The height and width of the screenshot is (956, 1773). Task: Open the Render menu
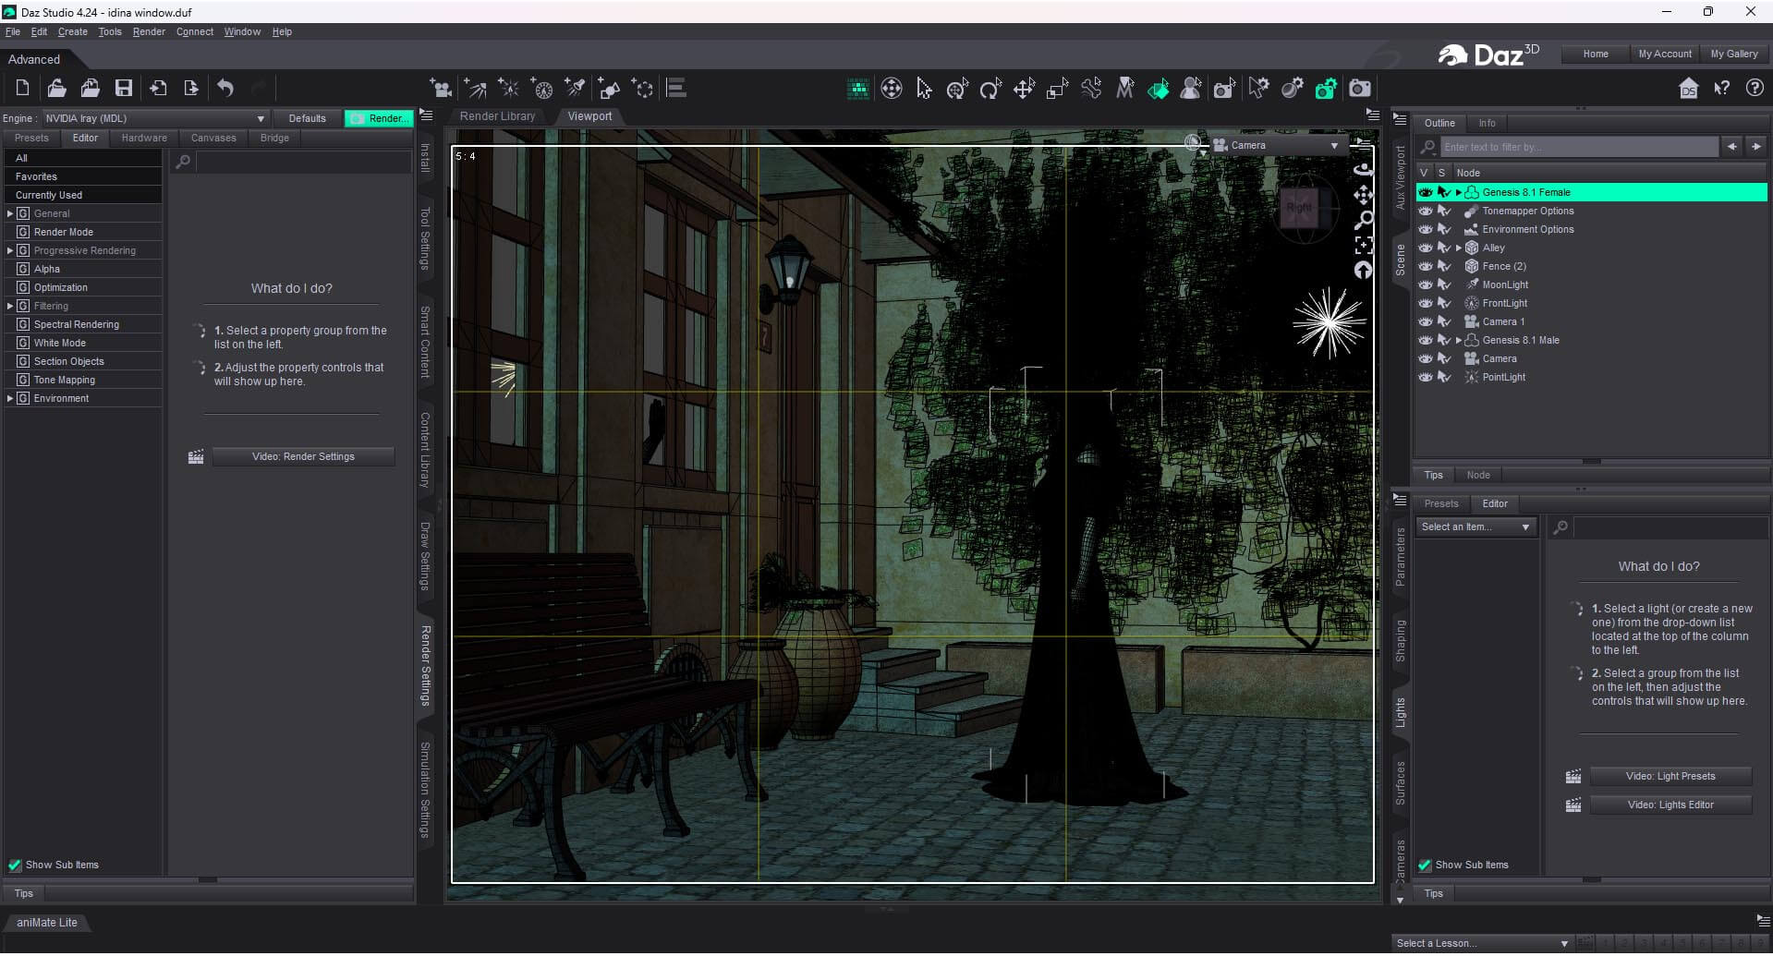[149, 31]
